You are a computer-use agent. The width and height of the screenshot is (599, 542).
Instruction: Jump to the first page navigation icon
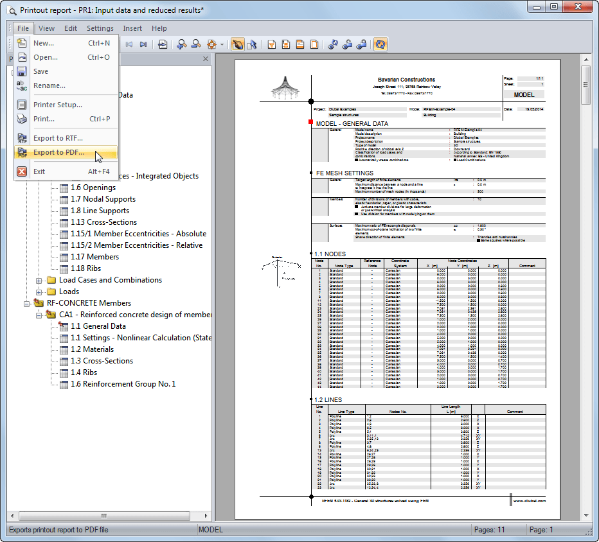tap(129, 44)
